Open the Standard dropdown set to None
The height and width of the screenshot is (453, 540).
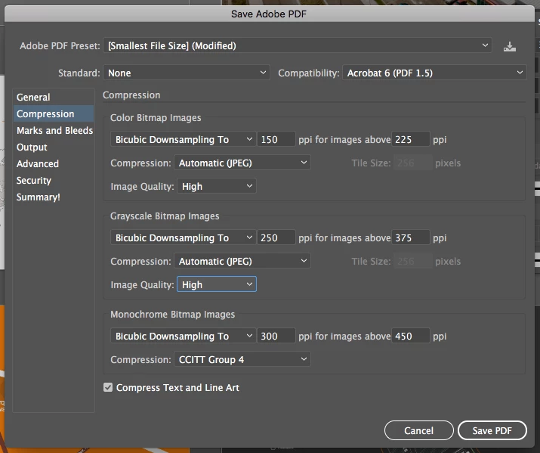click(187, 73)
